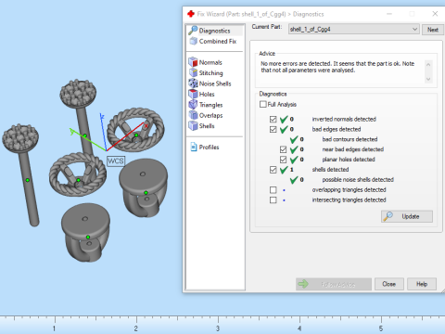
Task: Click the Stitching cube icon
Action: pos(193,72)
